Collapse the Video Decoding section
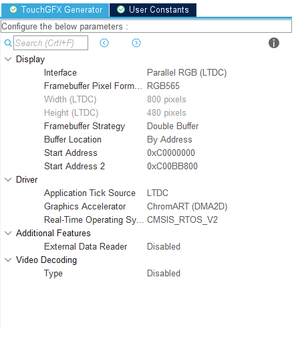 (8, 260)
